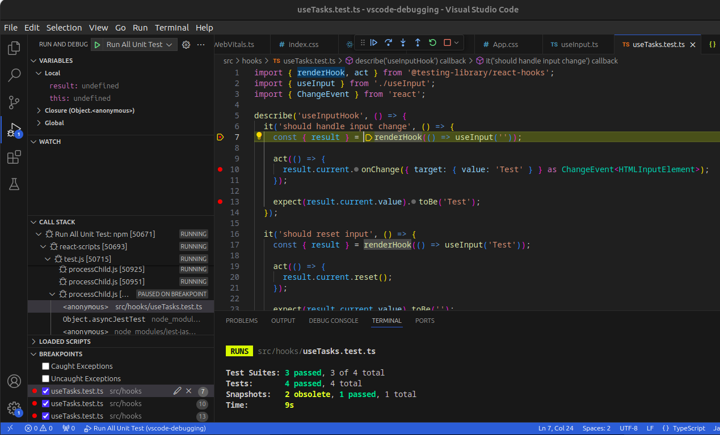Screen dimensions: 720x435
Task: Click the Continue debug button
Action: [373, 42]
